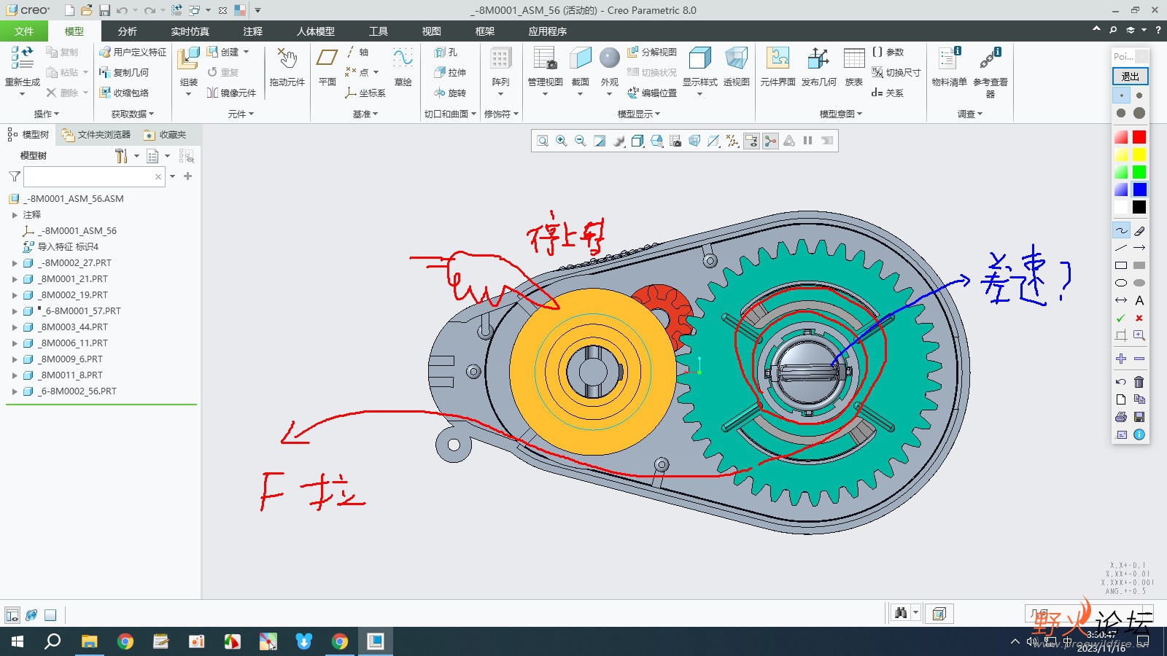Click the Refit view icon

(x=543, y=141)
